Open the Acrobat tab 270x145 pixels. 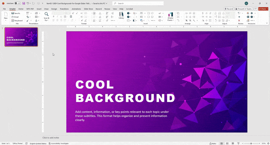[x=130, y=9]
